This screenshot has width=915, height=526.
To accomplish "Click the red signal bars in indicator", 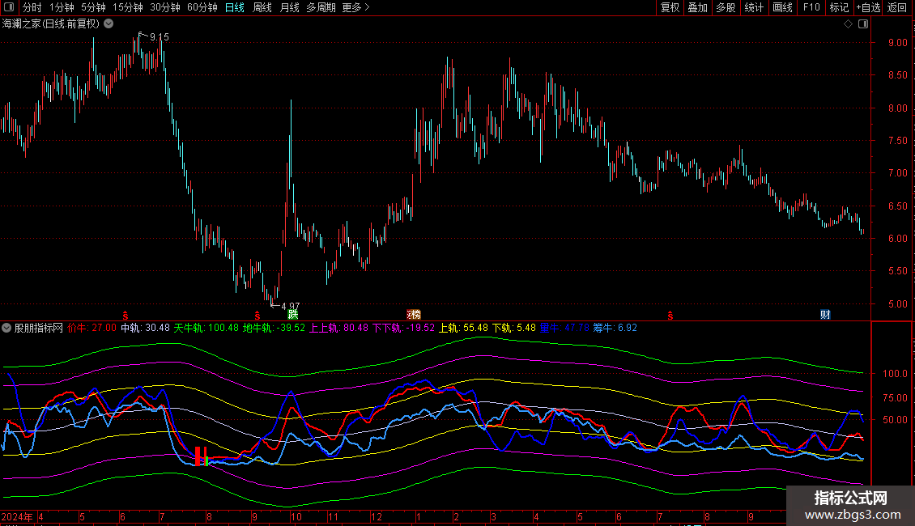I will pyautogui.click(x=202, y=456).
